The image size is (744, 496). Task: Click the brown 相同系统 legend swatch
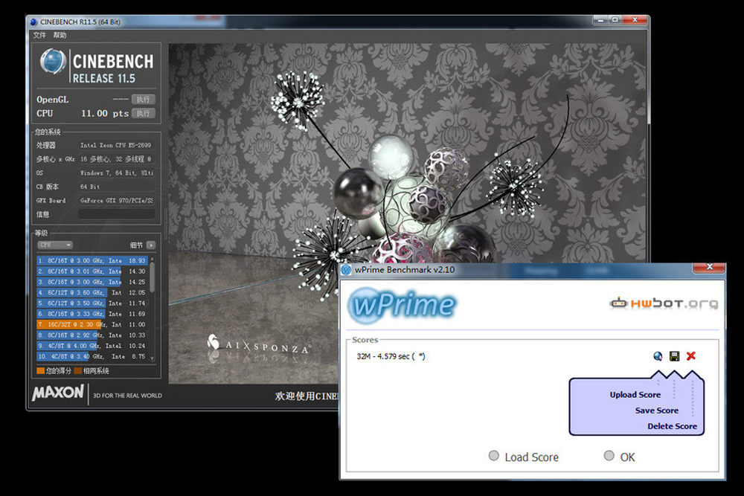(78, 370)
